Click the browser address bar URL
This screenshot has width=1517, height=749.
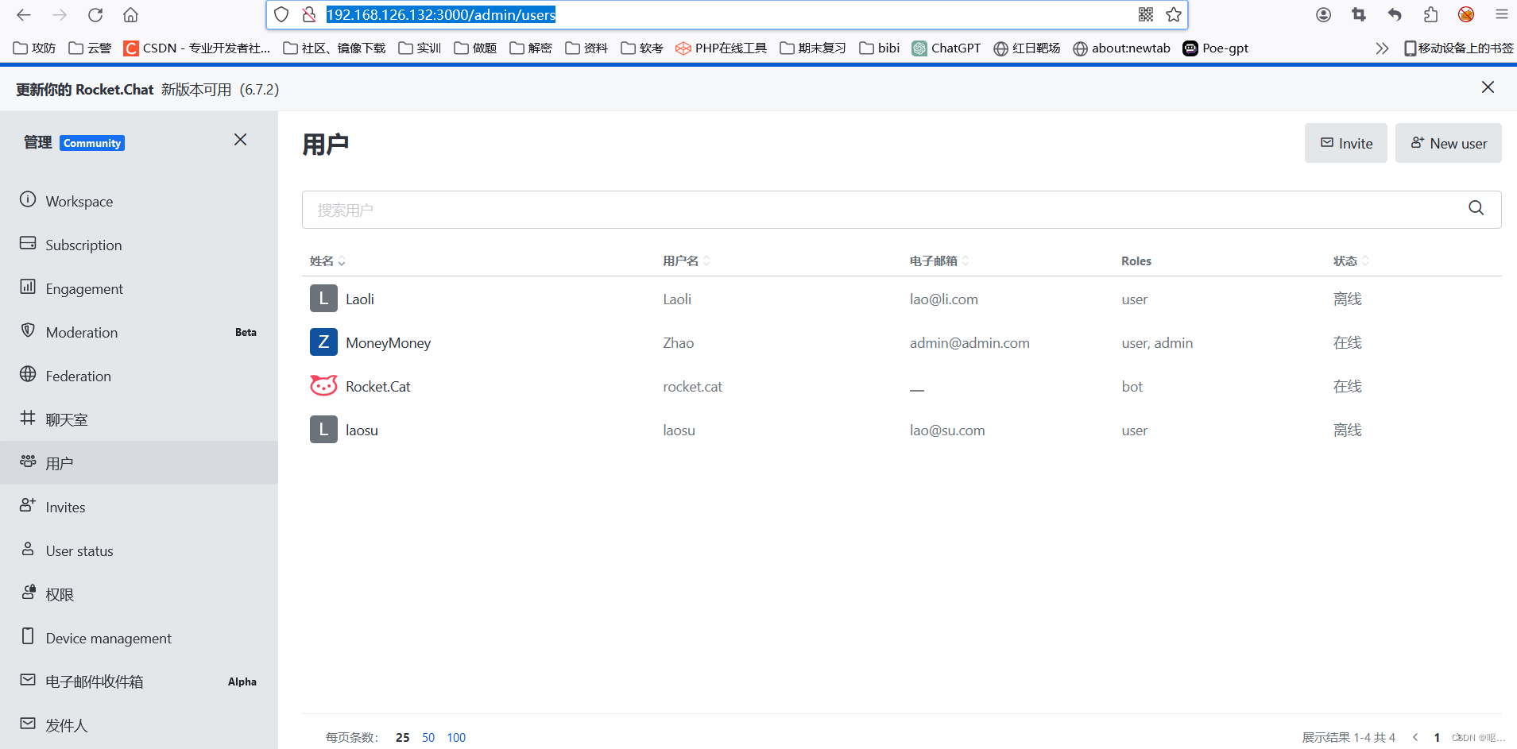[x=441, y=14]
